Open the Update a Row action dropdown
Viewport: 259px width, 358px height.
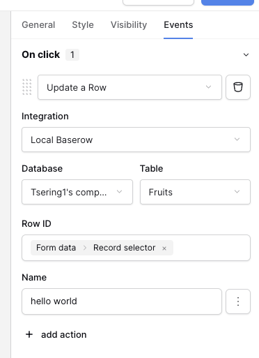click(x=129, y=87)
